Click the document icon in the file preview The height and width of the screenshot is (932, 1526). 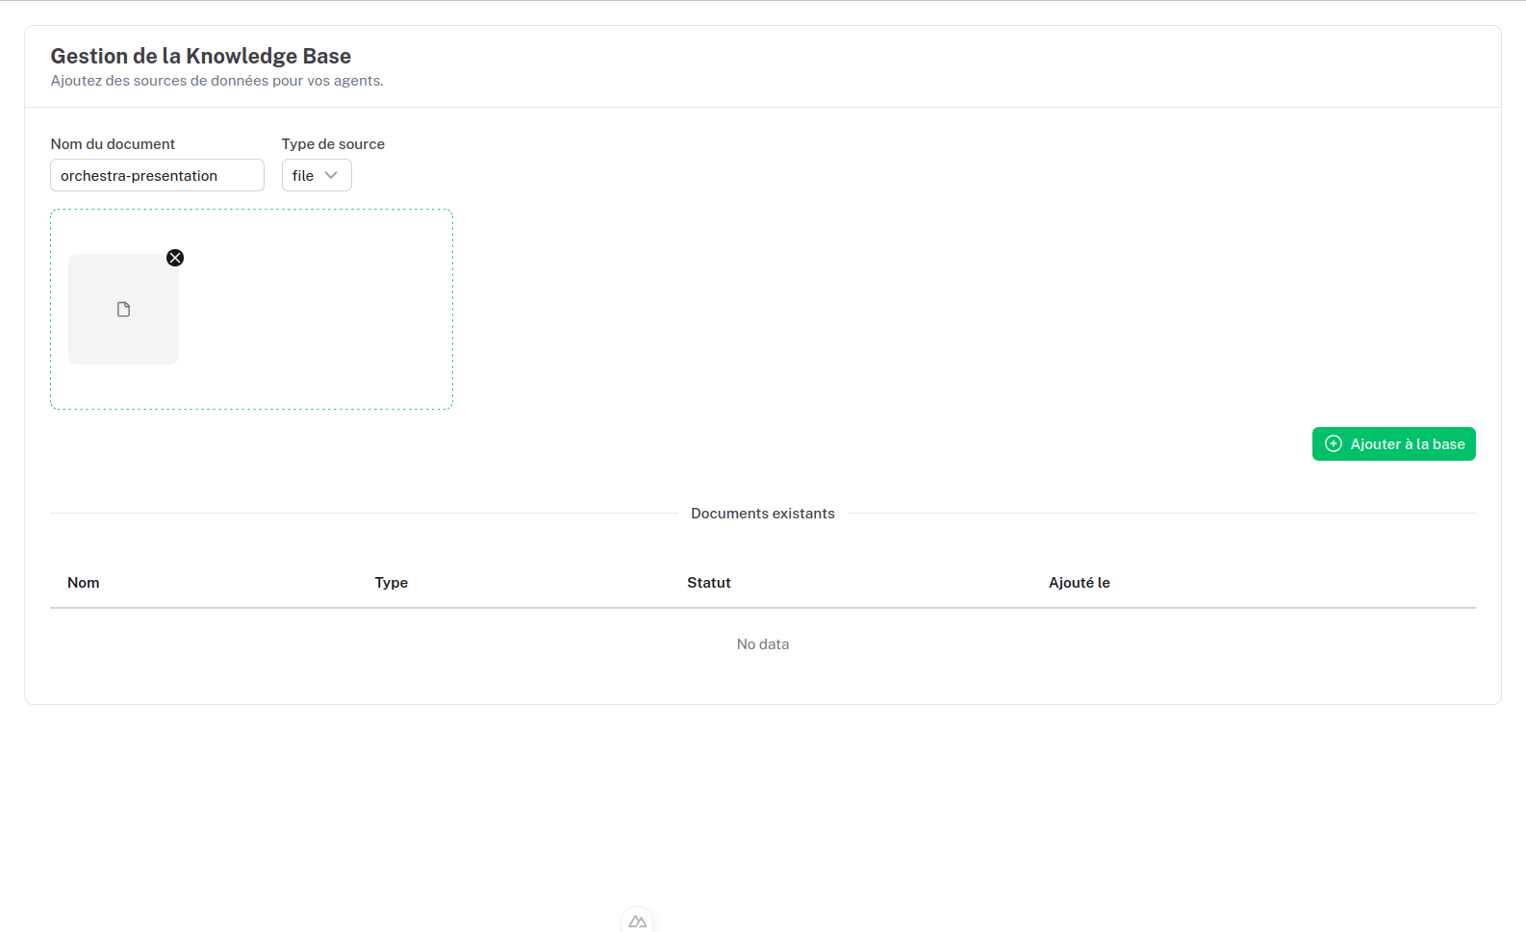tap(123, 310)
